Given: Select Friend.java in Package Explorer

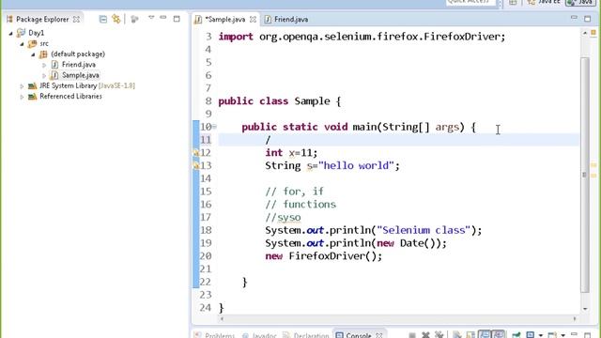Looking at the screenshot, I should tap(79, 65).
